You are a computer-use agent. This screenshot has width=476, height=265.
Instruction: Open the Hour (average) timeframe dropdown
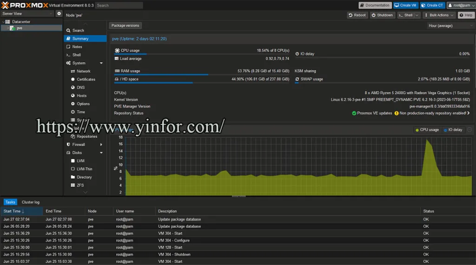click(x=449, y=26)
